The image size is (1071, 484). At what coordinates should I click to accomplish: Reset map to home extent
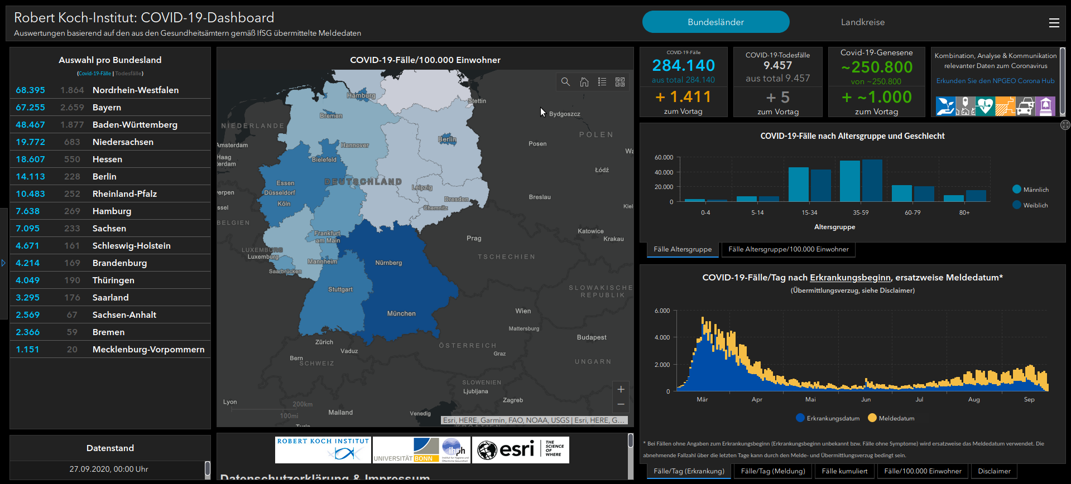click(584, 82)
